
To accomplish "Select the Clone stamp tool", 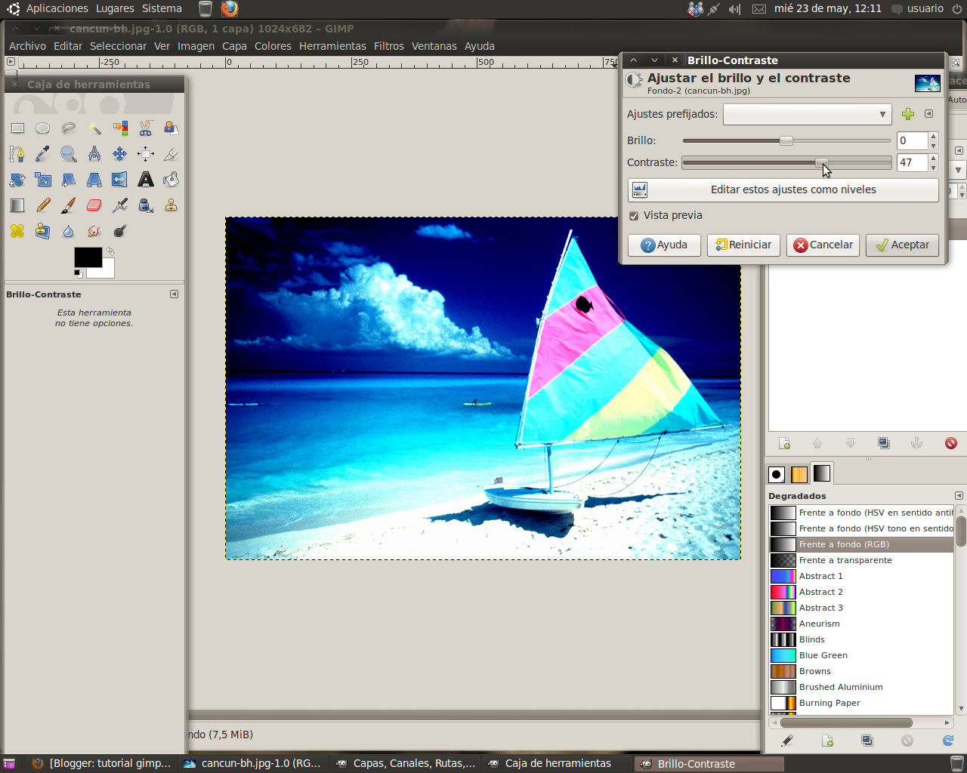I will pyautogui.click(x=171, y=206).
